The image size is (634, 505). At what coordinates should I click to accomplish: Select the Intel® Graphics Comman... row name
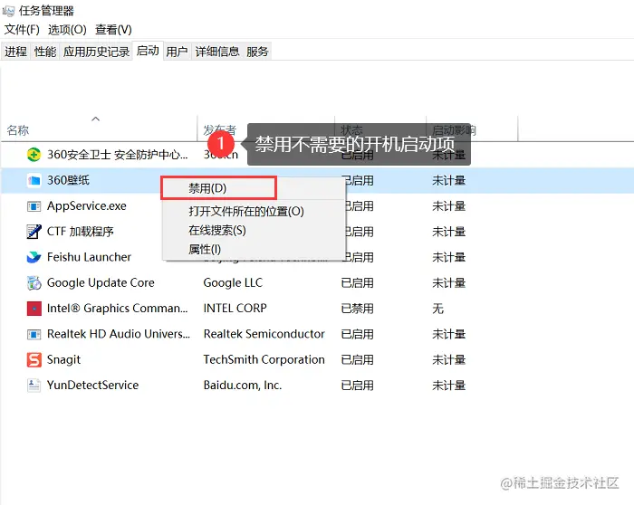117,309
